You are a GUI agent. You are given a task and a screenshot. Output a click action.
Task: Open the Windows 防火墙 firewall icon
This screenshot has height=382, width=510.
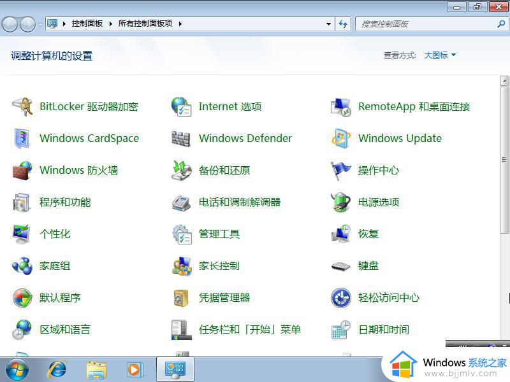pyautogui.click(x=22, y=170)
